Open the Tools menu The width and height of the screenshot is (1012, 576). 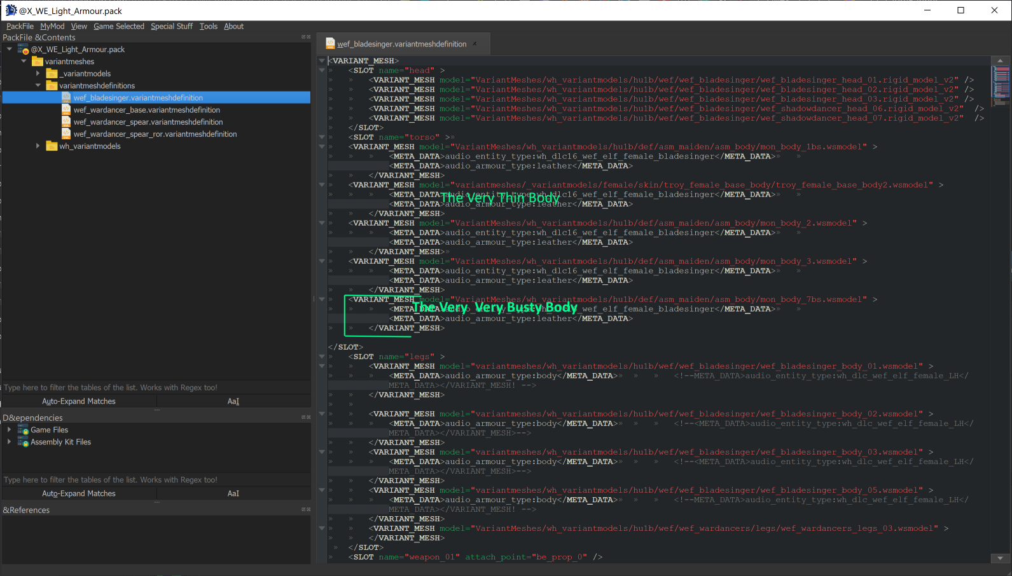[x=208, y=26]
